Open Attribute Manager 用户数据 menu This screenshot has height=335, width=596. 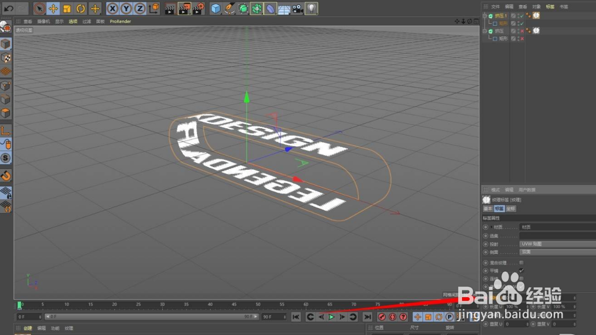coord(527,190)
